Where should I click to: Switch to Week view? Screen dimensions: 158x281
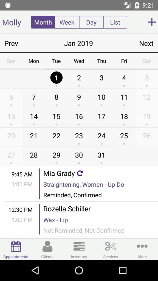pyautogui.click(x=67, y=22)
